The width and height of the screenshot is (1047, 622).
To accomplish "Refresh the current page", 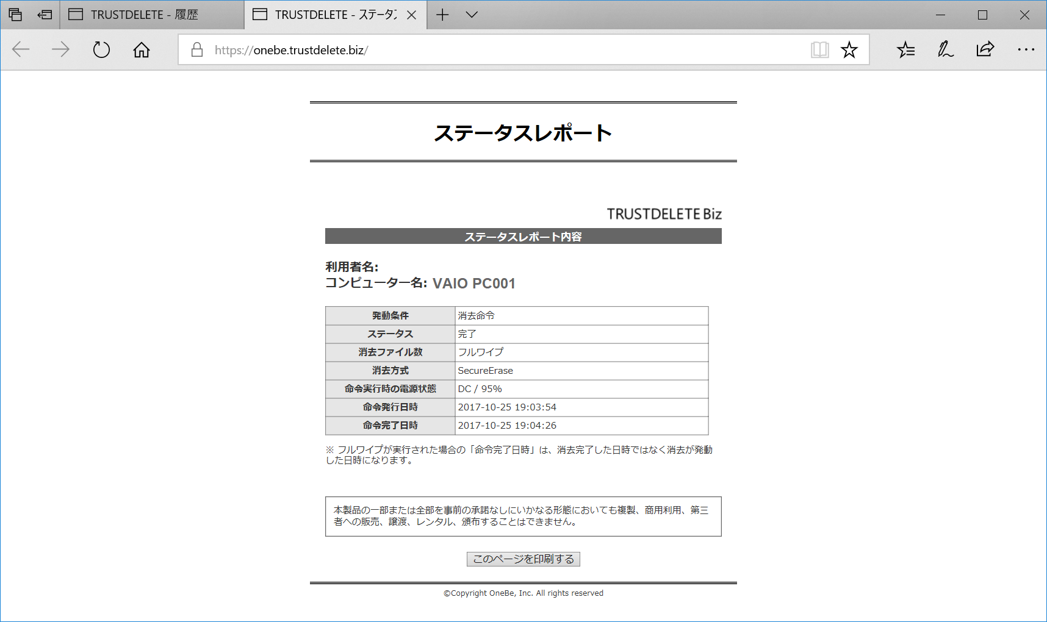I will click(101, 49).
